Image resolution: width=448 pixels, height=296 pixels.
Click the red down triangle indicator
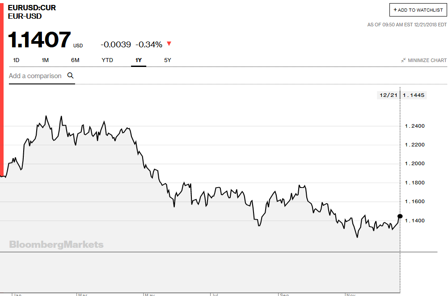click(x=169, y=44)
